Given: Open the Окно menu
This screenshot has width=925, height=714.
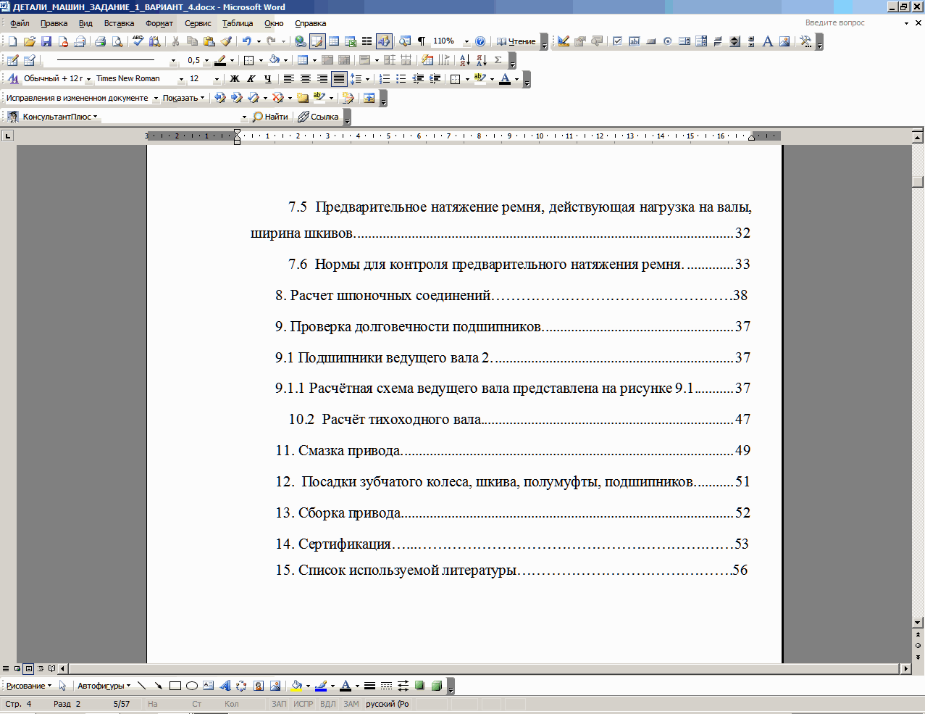Looking at the screenshot, I should click(274, 23).
